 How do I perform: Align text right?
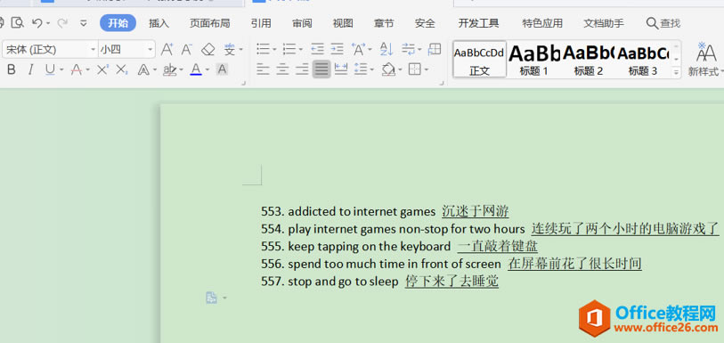pyautogui.click(x=302, y=69)
